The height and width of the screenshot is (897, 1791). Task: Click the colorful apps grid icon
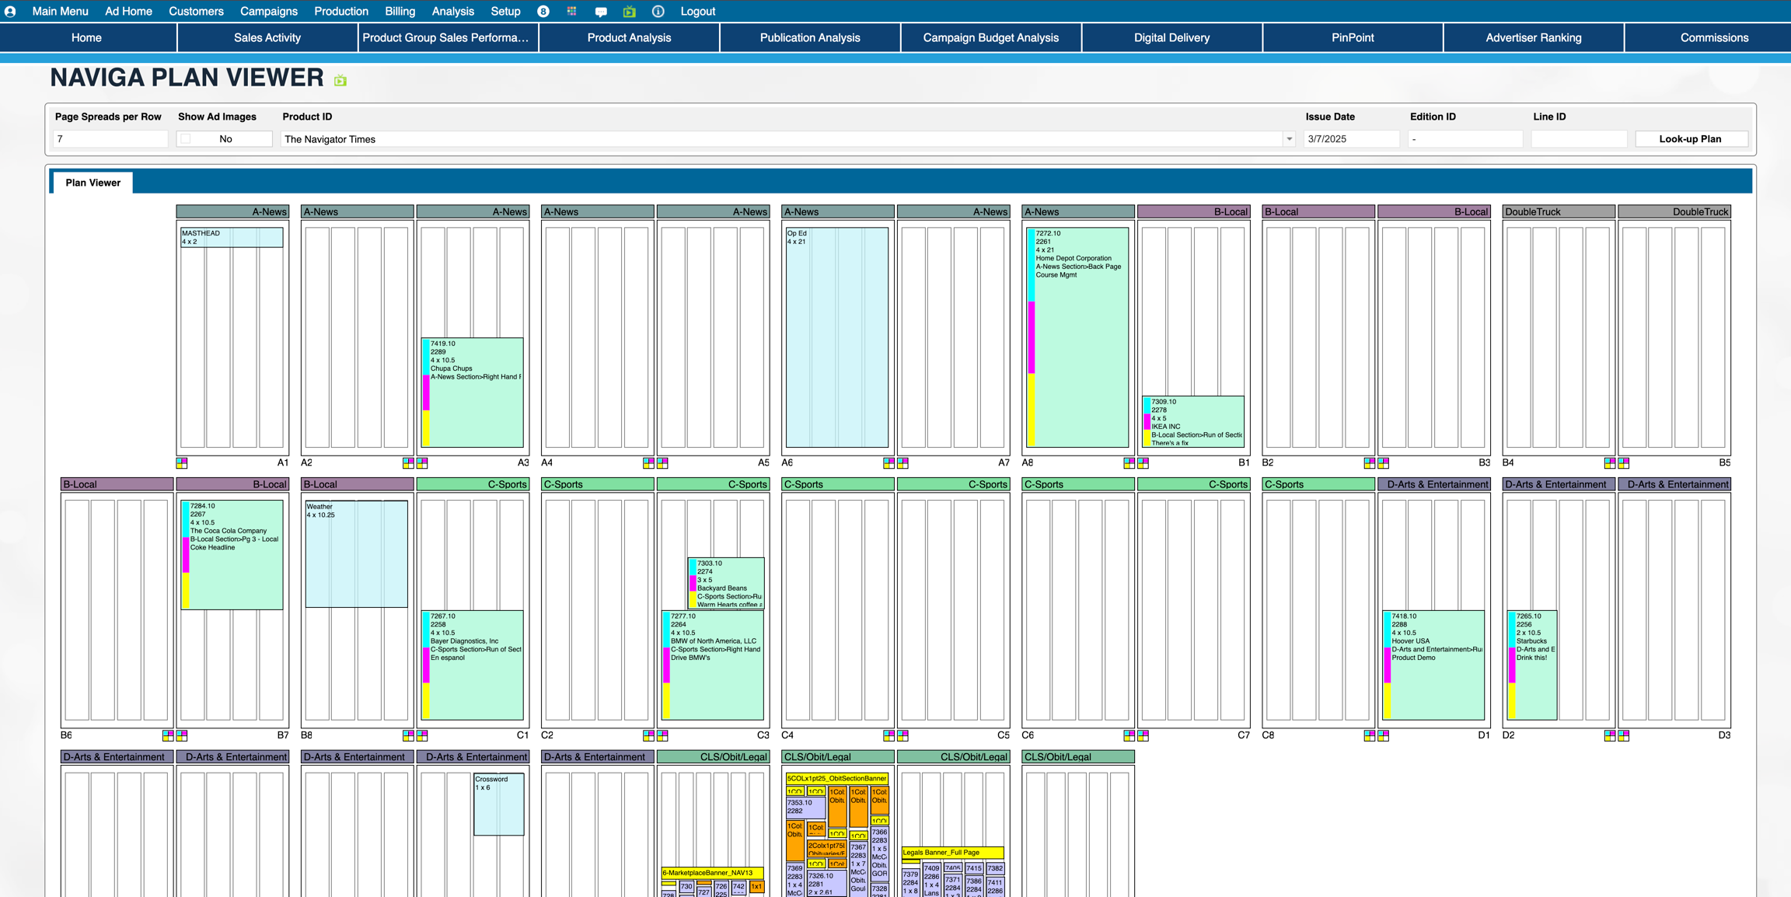click(x=572, y=12)
